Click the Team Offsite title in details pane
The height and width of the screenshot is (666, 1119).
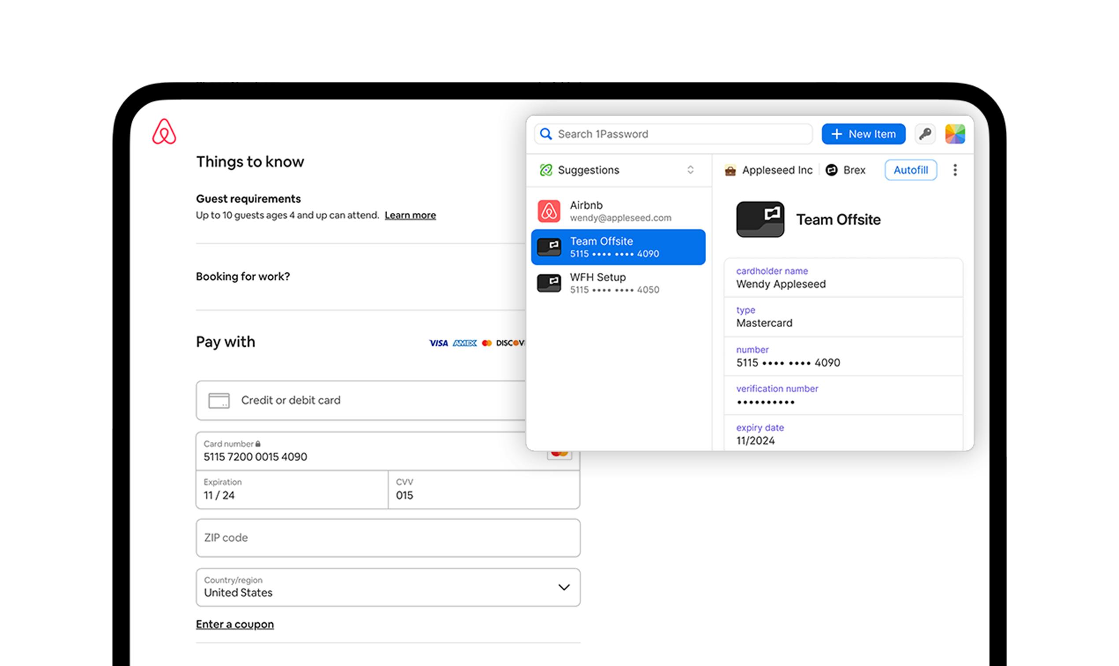838,219
